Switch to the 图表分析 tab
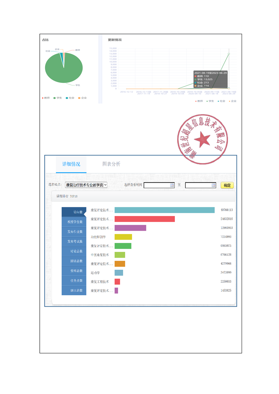The width and height of the screenshot is (279, 394). pyautogui.click(x=111, y=164)
